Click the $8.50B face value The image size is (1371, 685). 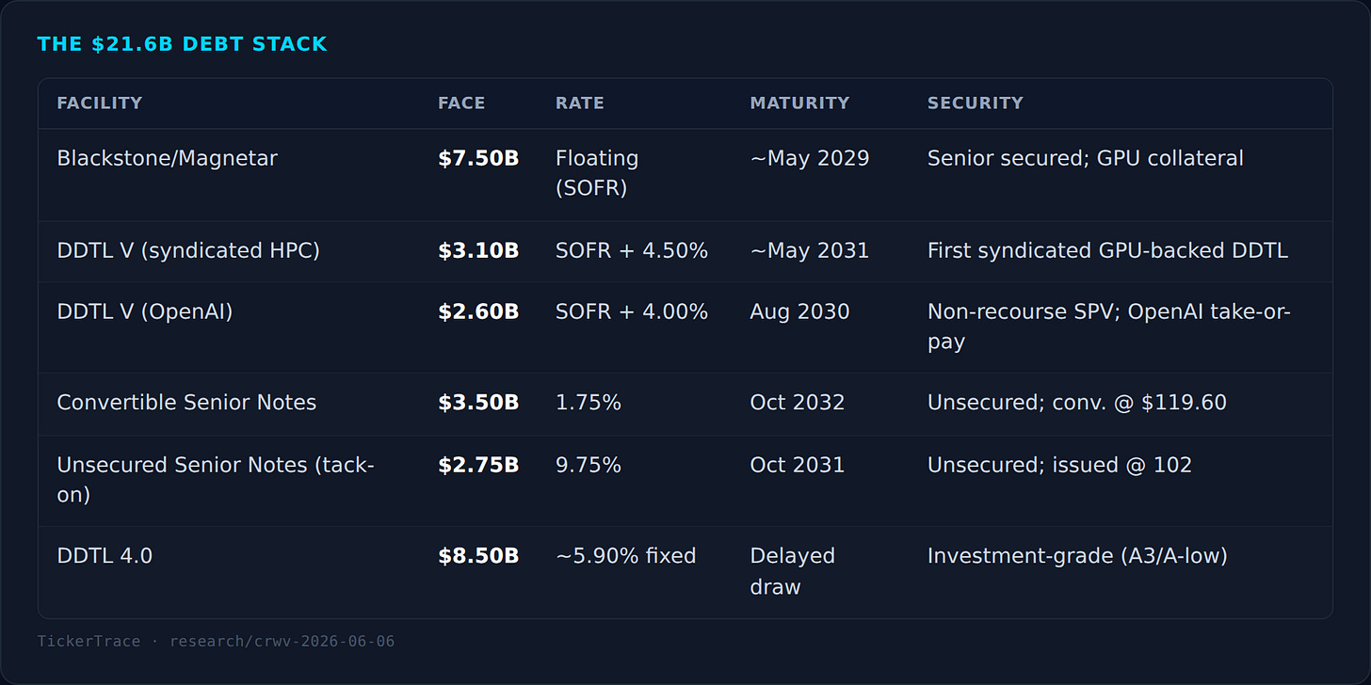(478, 556)
